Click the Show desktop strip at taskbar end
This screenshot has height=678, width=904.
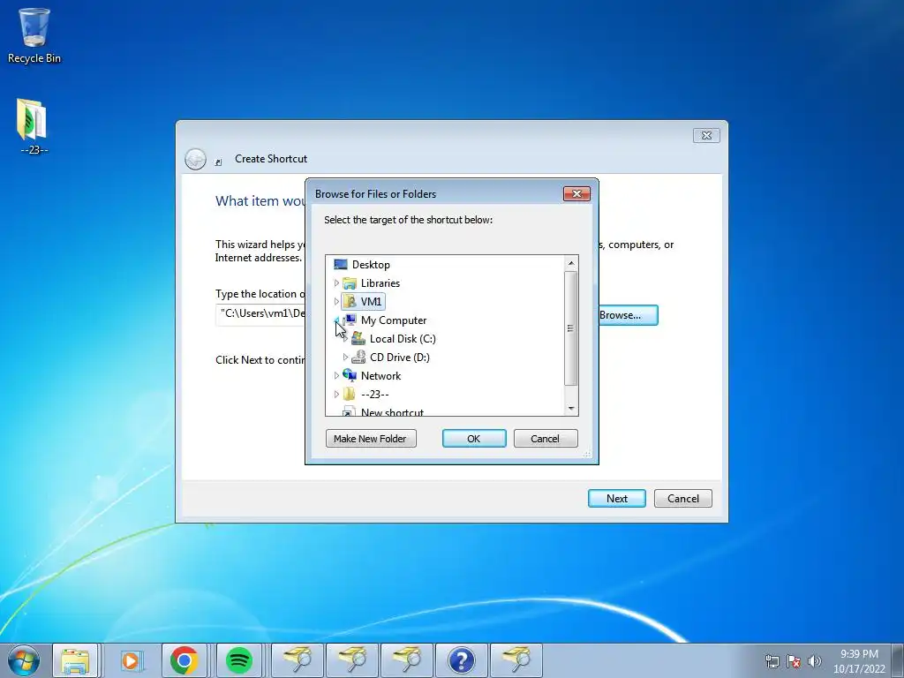(900, 660)
